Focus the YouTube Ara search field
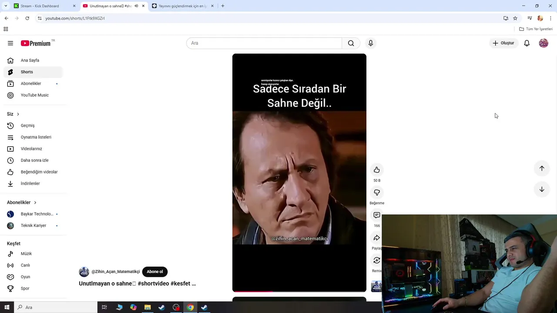The width and height of the screenshot is (557, 313). [x=264, y=43]
